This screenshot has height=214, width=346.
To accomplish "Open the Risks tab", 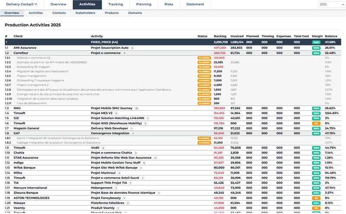I will 169,4.
